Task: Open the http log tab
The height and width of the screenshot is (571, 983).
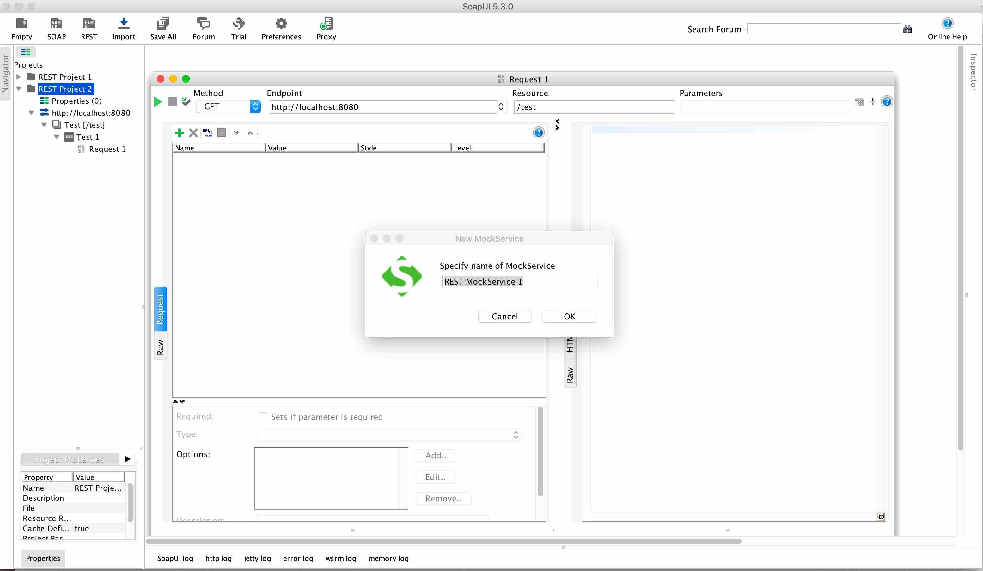Action: coord(218,558)
